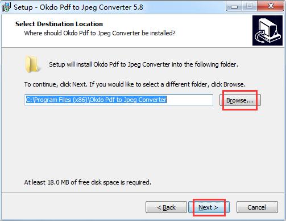Close the Okdo Setup window
The image size is (286, 221).
point(271,6)
